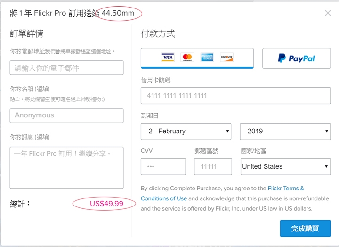Select the credit card payment tab

click(197, 58)
